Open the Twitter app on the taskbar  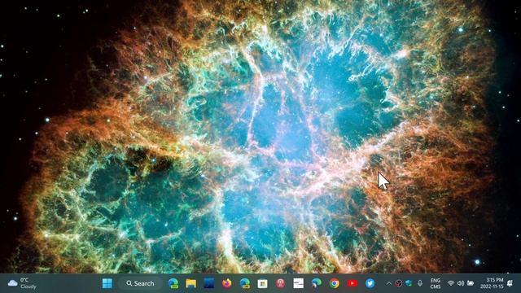tap(370, 283)
